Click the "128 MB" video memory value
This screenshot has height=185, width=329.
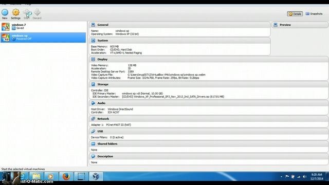tap(132, 65)
